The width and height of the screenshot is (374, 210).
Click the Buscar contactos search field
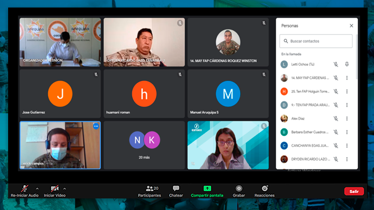coord(316,41)
